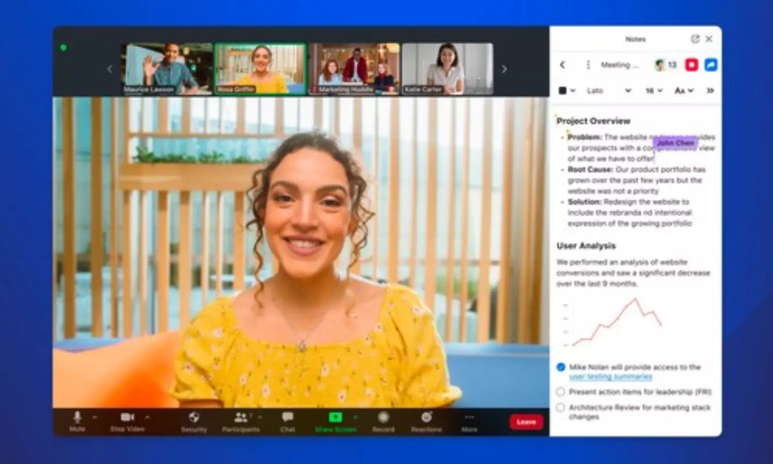Check 'Present action items for leadership'
773x464 pixels.
(561, 392)
